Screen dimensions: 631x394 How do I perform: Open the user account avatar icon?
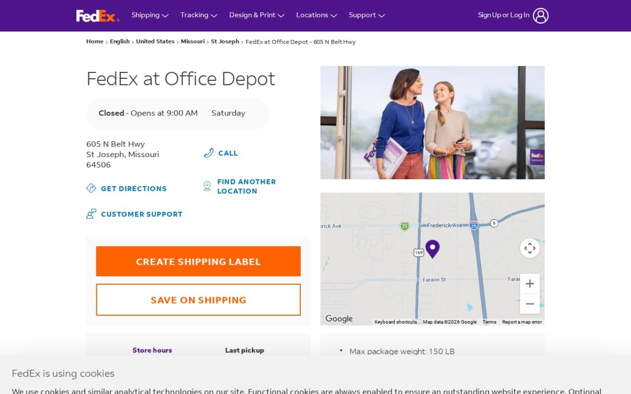(541, 15)
